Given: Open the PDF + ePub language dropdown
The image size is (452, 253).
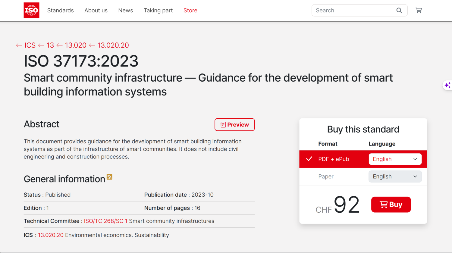Looking at the screenshot, I should (395, 159).
